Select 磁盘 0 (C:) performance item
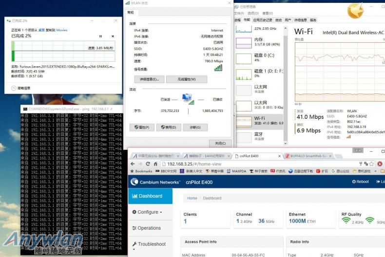The height and width of the screenshot is (257, 385). pyautogui.click(x=259, y=58)
